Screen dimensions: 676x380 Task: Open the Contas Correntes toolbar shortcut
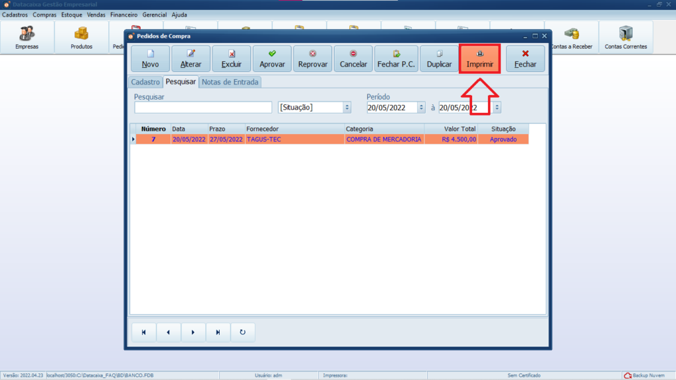coord(625,38)
